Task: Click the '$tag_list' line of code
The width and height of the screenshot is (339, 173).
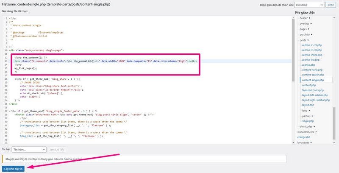Action: click(x=61, y=136)
